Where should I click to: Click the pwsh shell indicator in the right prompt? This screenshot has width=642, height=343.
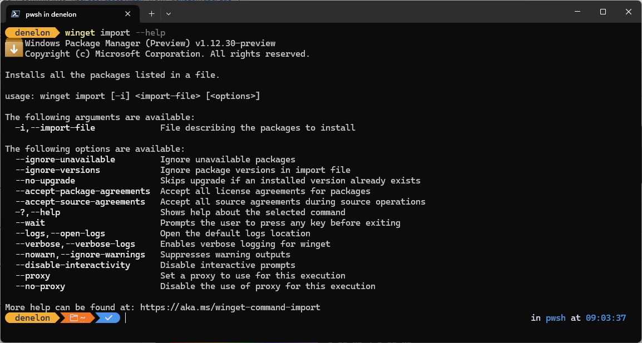(x=555, y=317)
